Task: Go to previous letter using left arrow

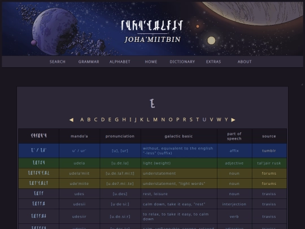Action: [x=71, y=120]
